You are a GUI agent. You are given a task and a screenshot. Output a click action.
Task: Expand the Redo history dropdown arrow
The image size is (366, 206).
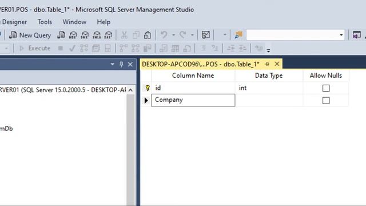[x=192, y=35]
